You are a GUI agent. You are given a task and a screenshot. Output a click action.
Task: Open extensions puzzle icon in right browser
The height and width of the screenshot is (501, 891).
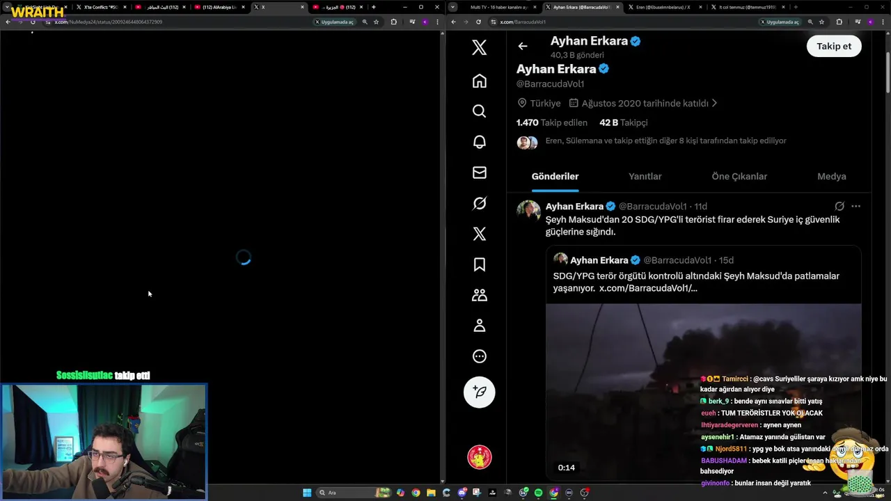[839, 22]
